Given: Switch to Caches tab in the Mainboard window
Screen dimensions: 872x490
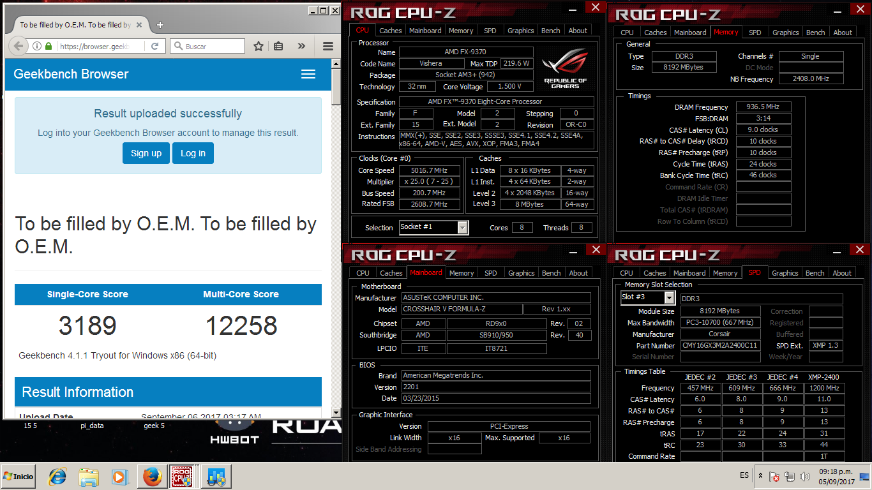Looking at the screenshot, I should click(391, 272).
